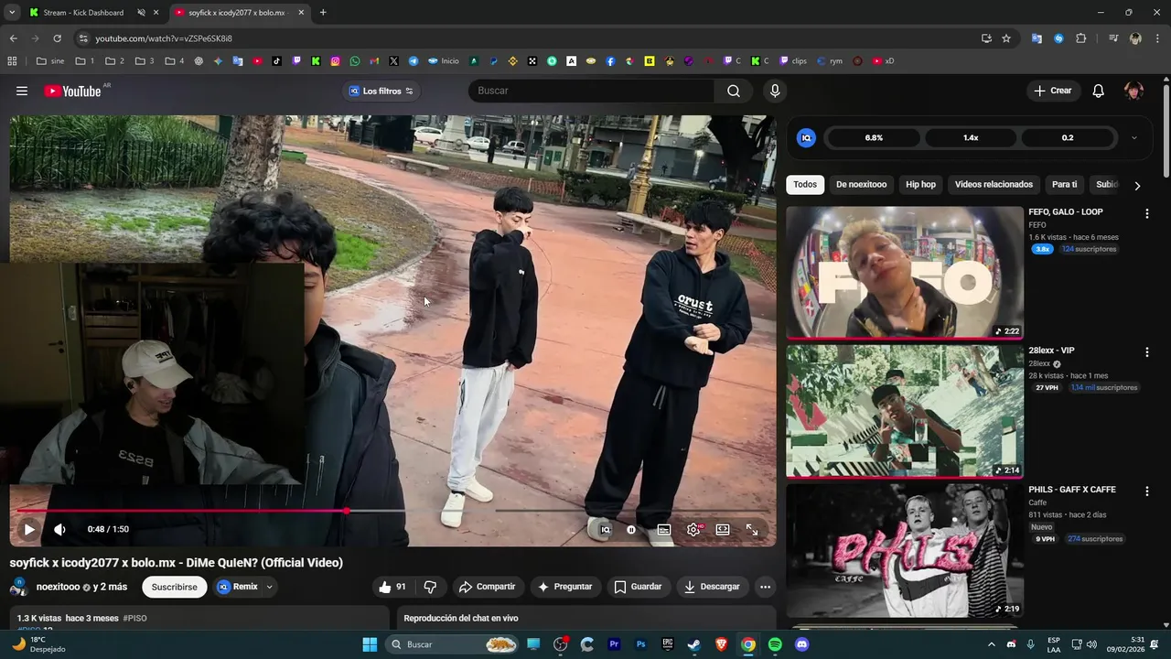The width and height of the screenshot is (1171, 659).
Task: Click the IQ badge in the stats panel
Action: pyautogui.click(x=806, y=138)
